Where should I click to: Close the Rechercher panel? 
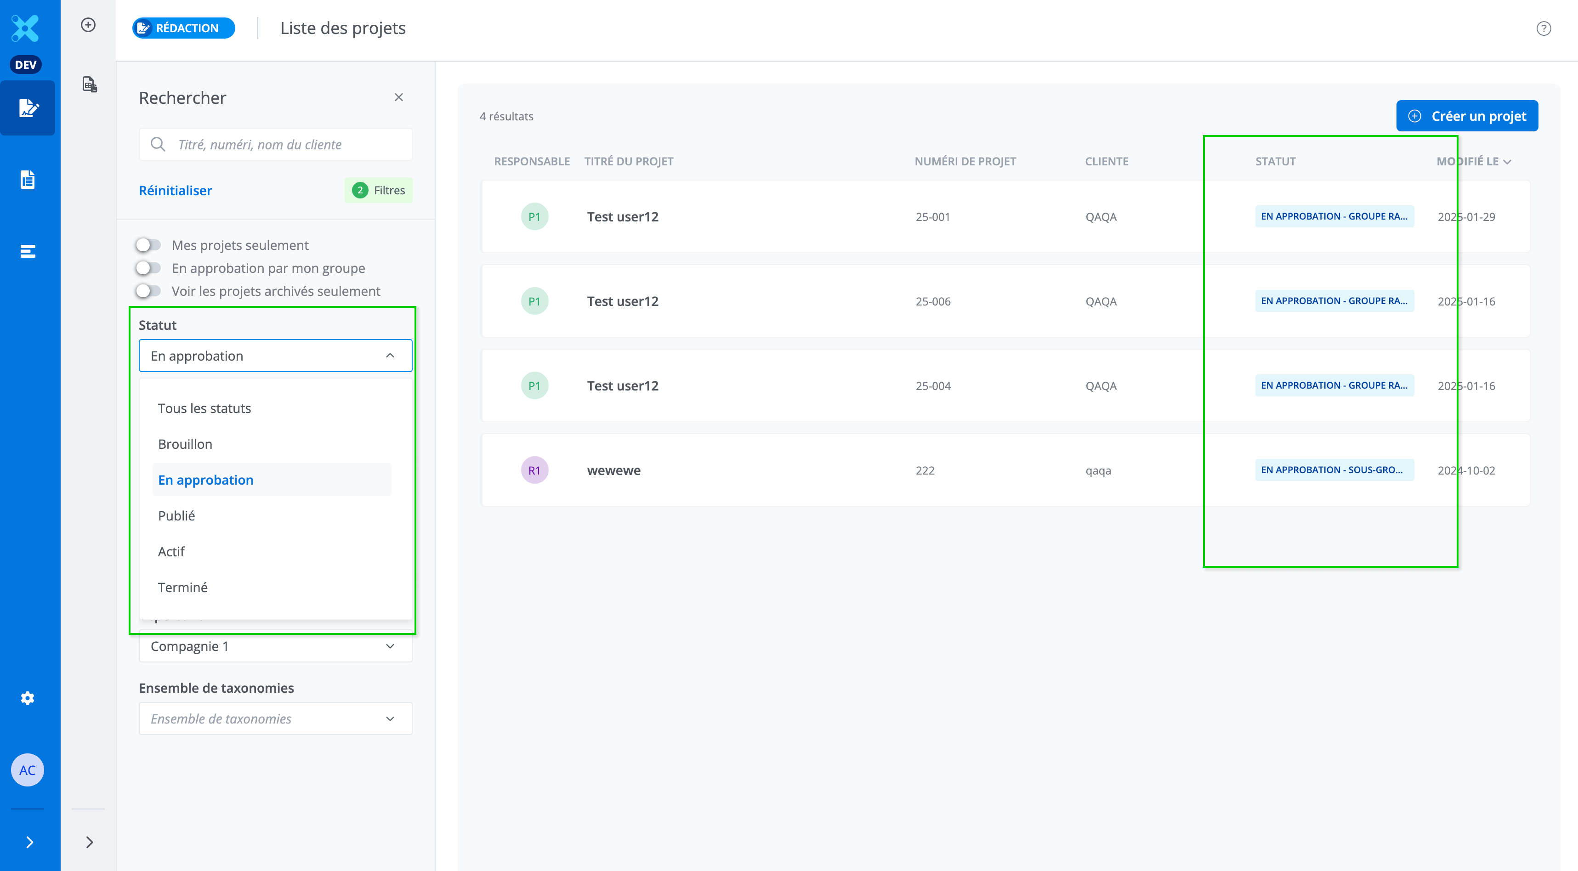point(399,97)
